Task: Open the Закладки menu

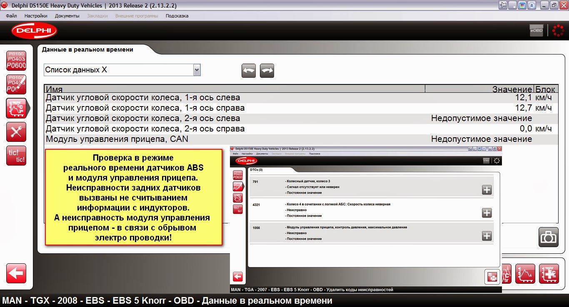Action: (x=97, y=16)
